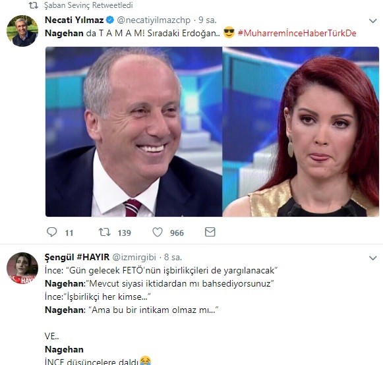The height and width of the screenshot is (365, 383).
Task: Open the left photo of the smiling man
Action: coord(134,132)
